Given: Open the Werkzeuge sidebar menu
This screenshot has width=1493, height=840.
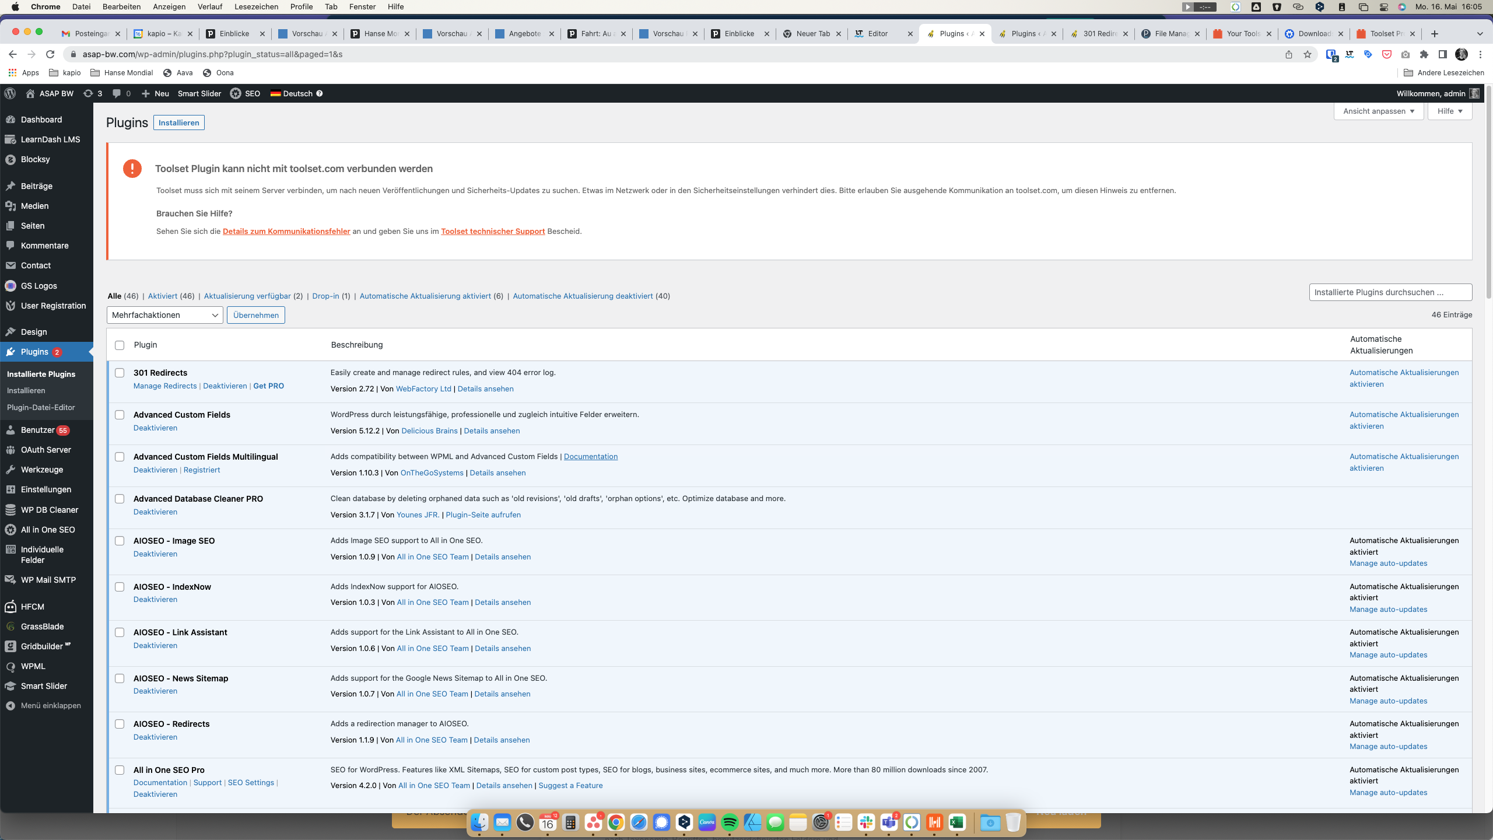Looking at the screenshot, I should point(42,470).
